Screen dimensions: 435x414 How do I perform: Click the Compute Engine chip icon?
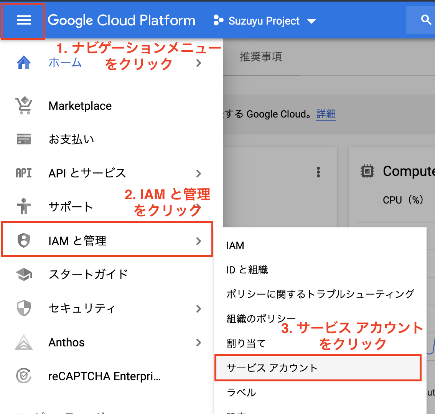(367, 171)
